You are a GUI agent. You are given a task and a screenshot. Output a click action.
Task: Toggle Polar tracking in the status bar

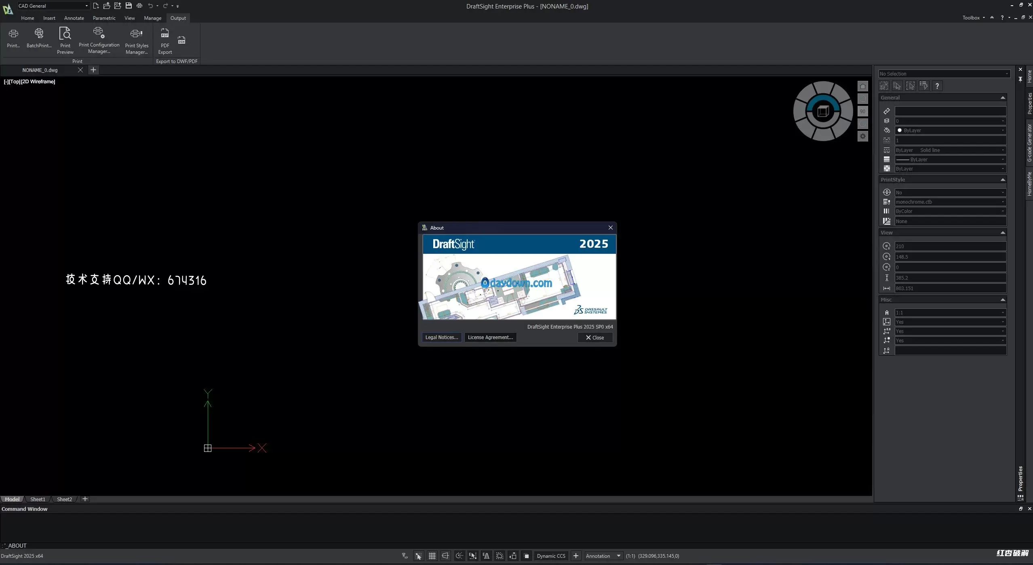[459, 556]
